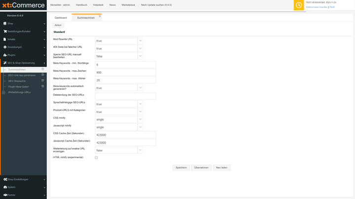Open help icon next to SEO Urls neu generieren
The width and height of the screenshot is (355, 199).
click(x=42, y=75)
